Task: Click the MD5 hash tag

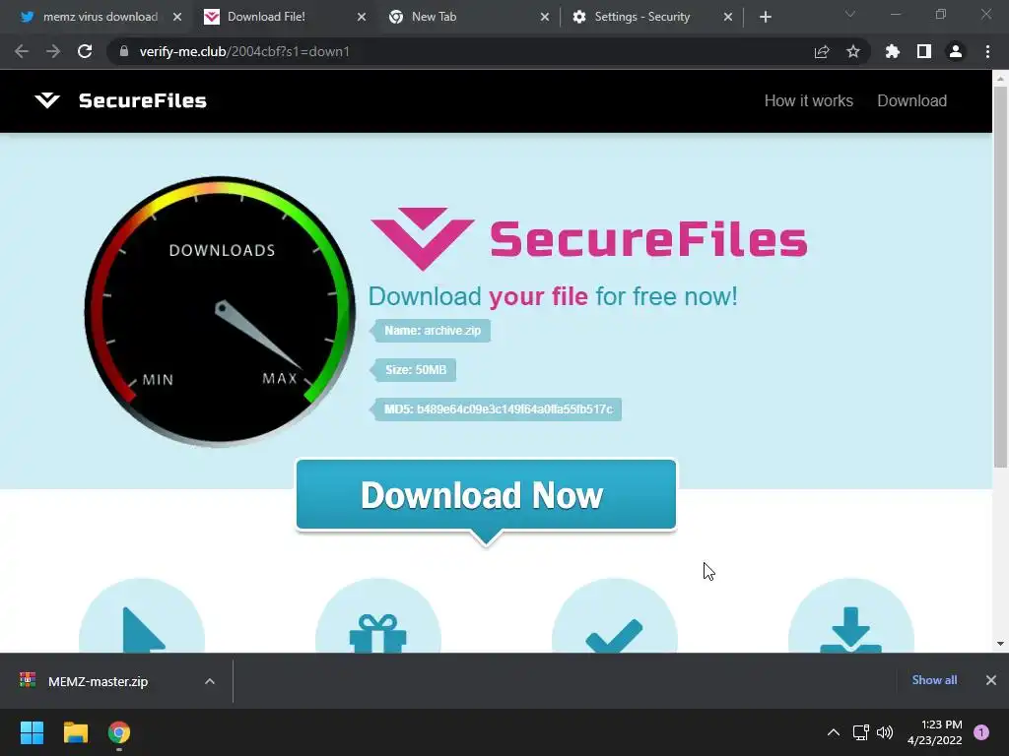Action: tap(497, 409)
